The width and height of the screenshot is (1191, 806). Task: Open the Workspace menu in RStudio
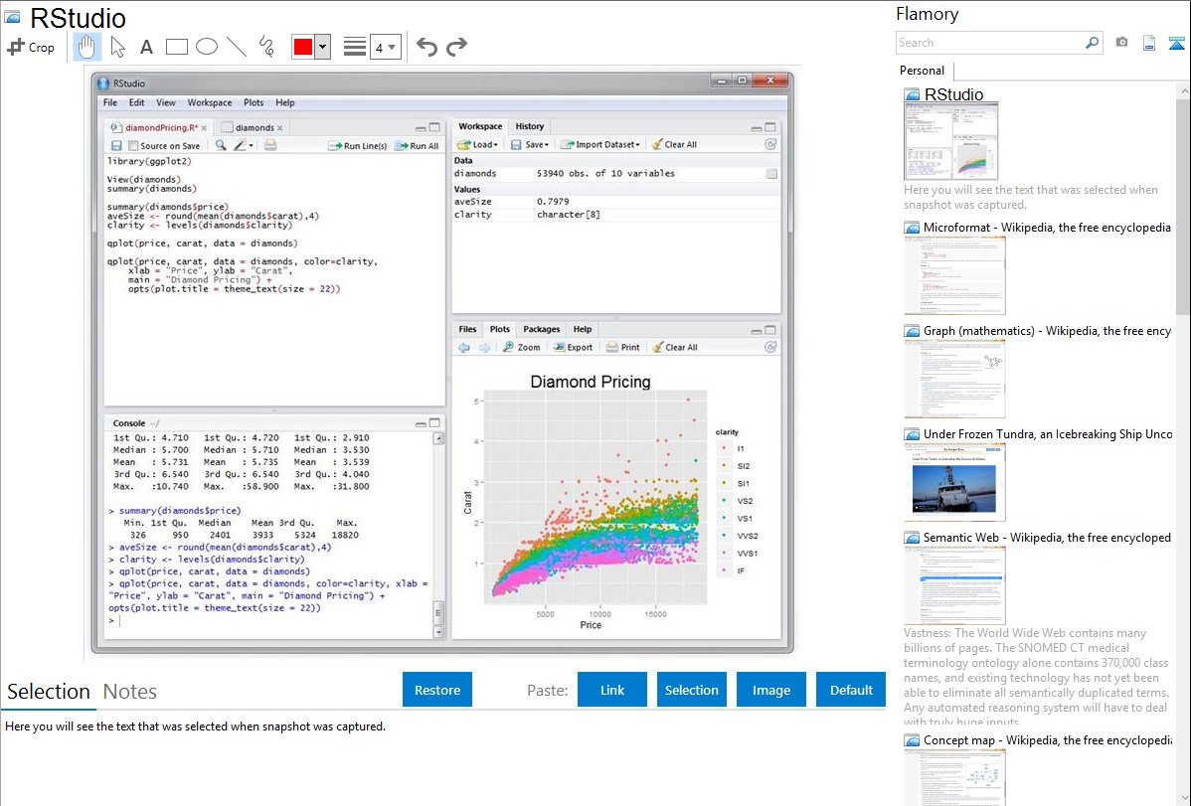[210, 102]
